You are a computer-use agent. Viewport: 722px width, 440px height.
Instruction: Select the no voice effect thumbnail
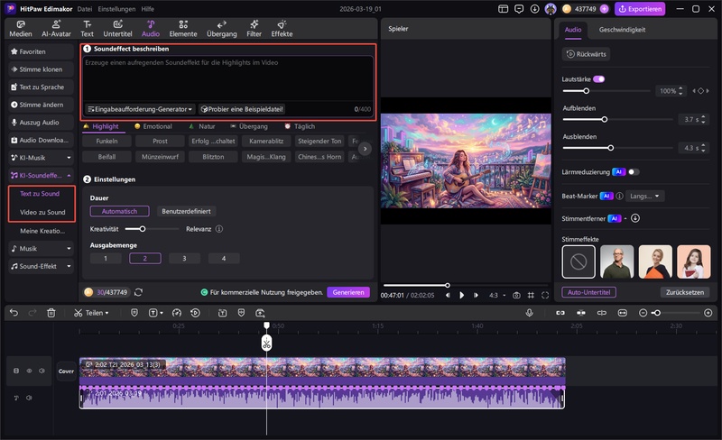click(x=579, y=261)
